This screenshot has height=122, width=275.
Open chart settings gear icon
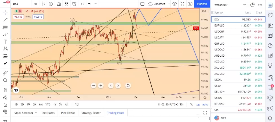coord(175,4)
